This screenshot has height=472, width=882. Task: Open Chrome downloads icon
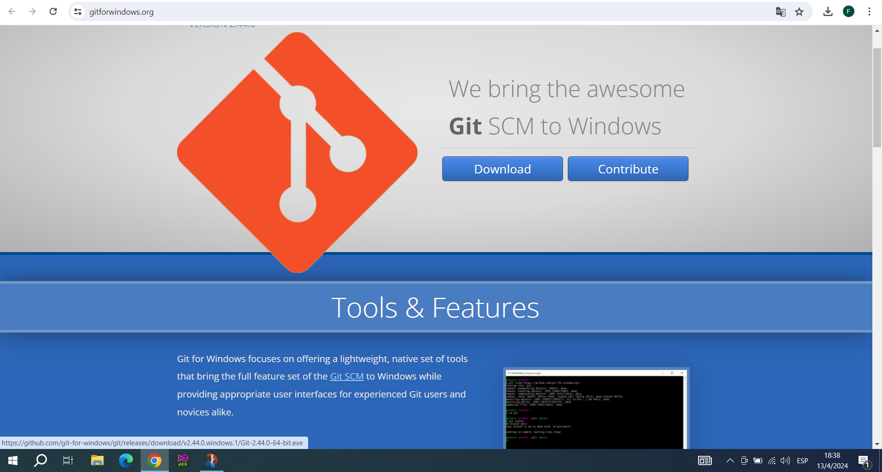(x=828, y=12)
